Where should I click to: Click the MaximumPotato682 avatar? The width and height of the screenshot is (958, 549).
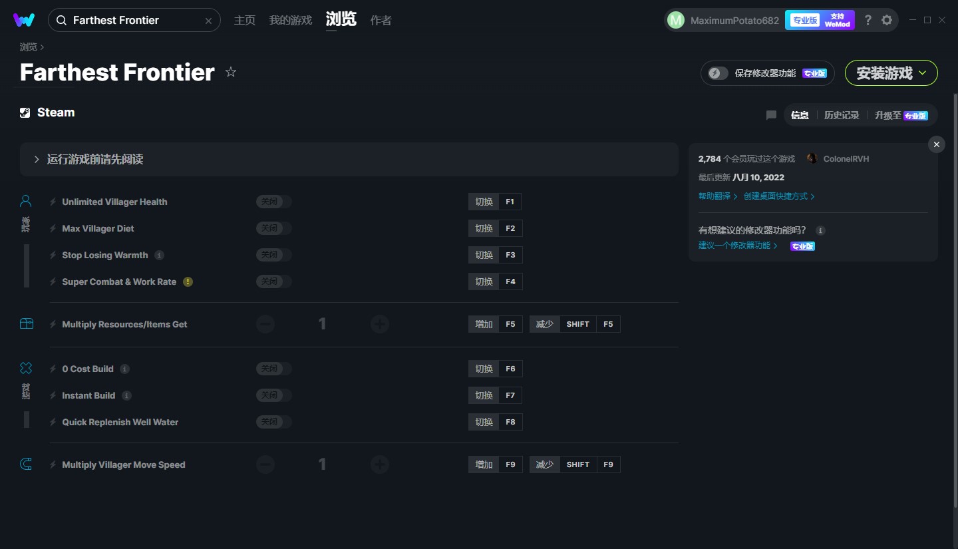(675, 20)
